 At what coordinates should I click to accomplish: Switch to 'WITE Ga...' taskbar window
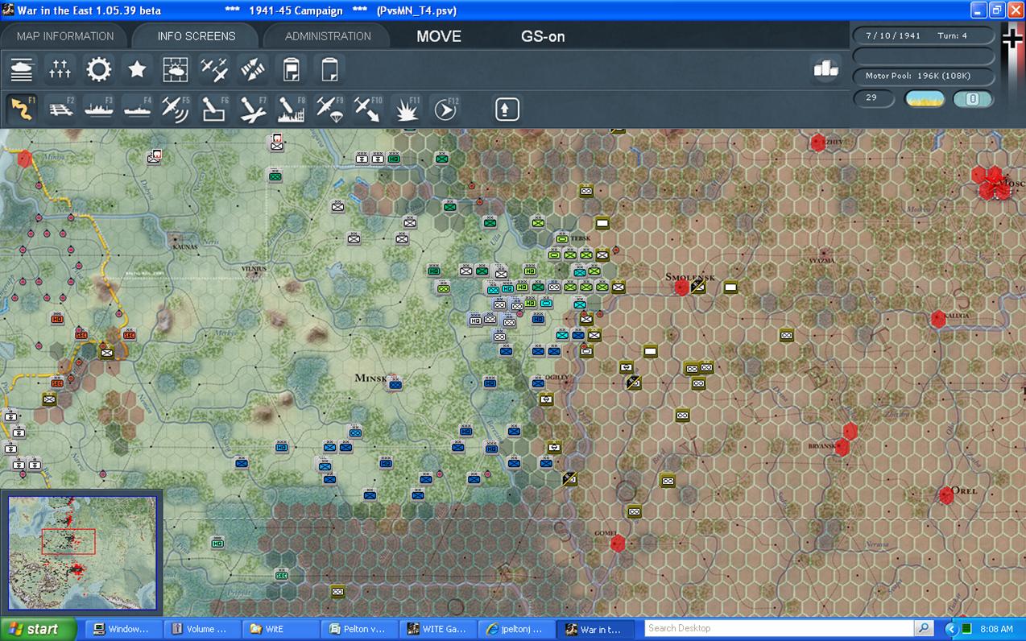437,629
